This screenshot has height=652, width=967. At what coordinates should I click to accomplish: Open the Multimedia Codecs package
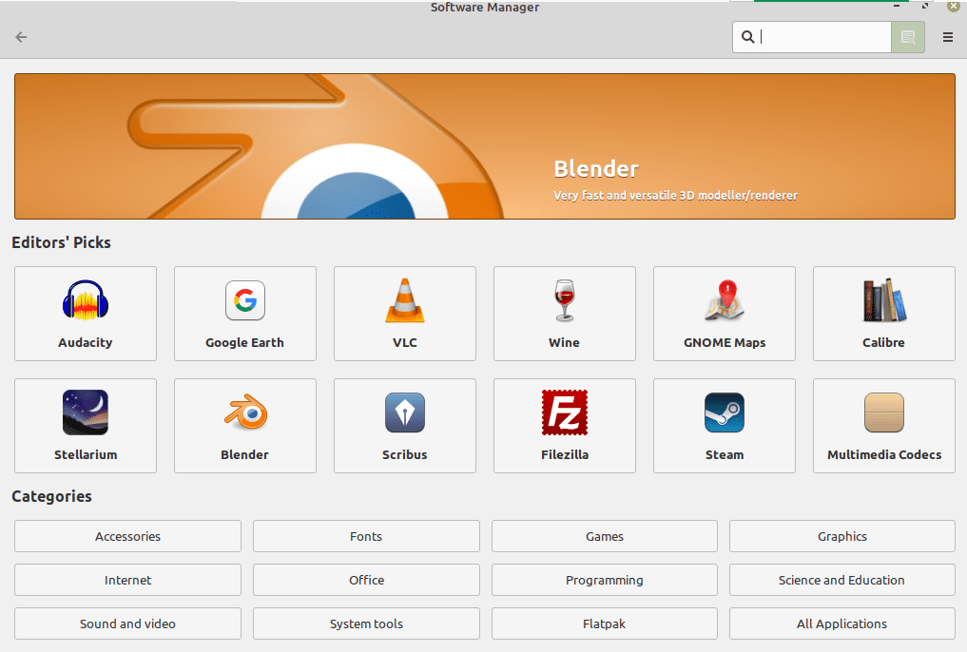click(x=883, y=426)
